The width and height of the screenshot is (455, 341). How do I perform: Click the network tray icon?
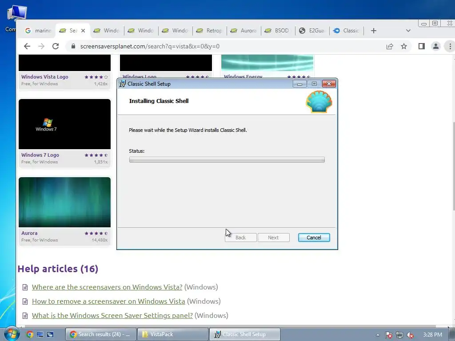[399, 335]
